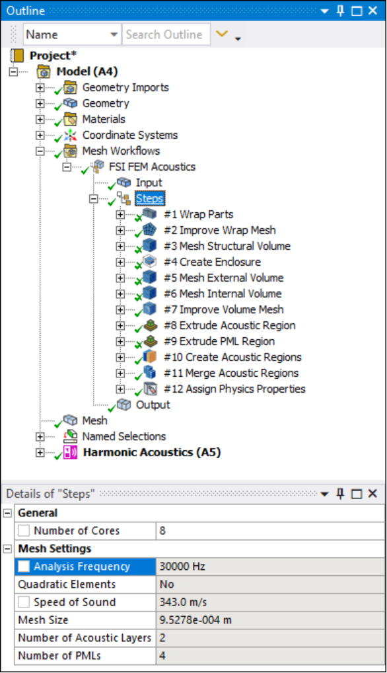Click the Mesh Workflows folder icon
387x673 pixels.
click(70, 151)
